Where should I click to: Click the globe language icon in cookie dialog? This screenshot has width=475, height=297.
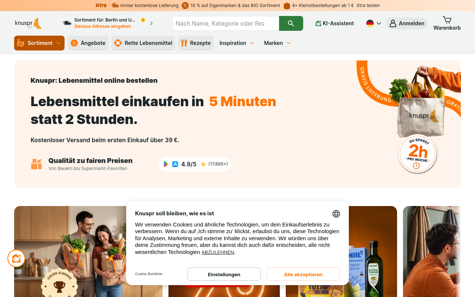tap(336, 214)
